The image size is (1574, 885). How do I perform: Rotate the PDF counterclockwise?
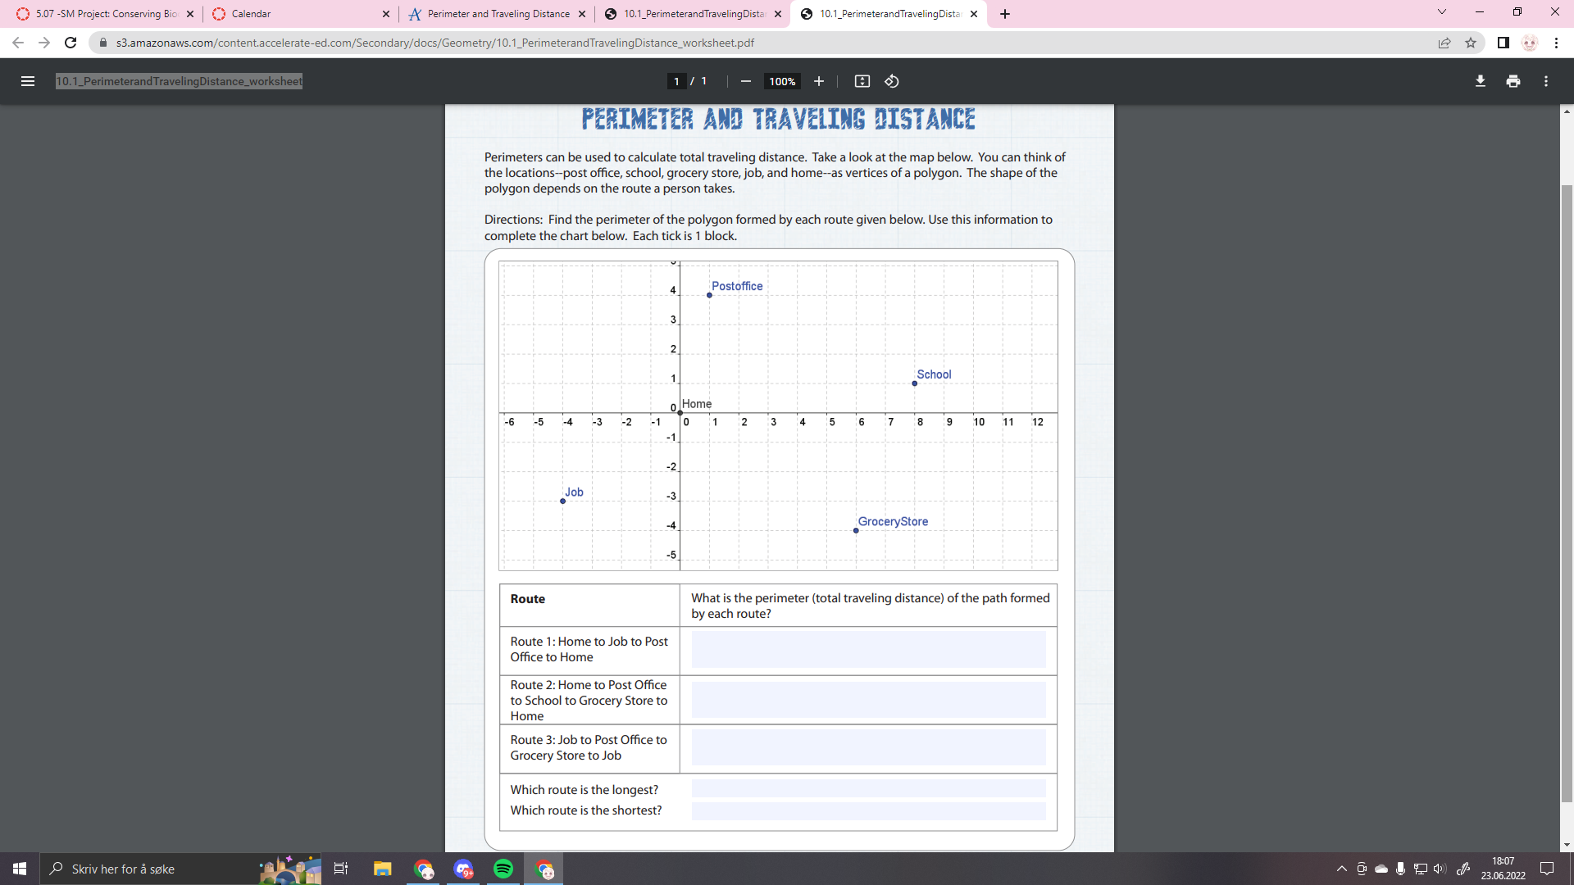(x=892, y=81)
